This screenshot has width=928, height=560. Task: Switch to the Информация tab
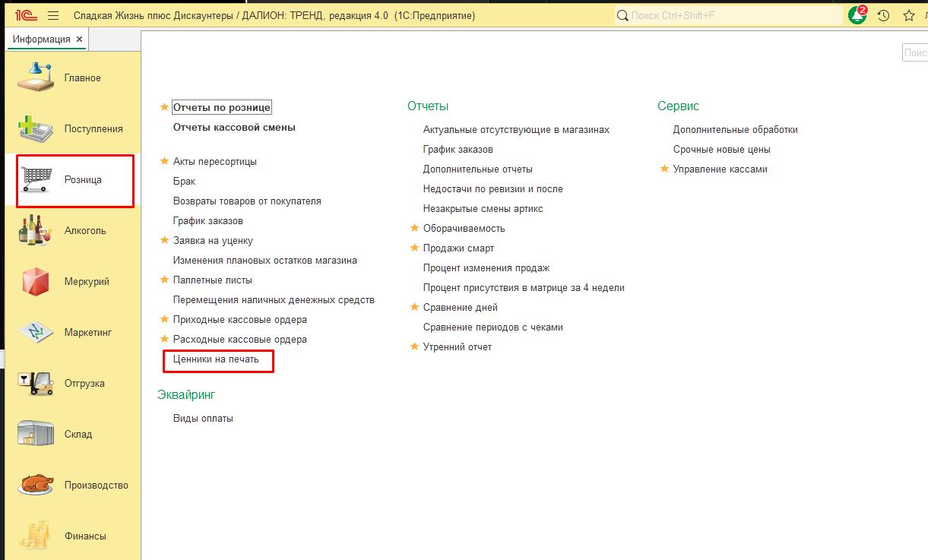(41, 39)
